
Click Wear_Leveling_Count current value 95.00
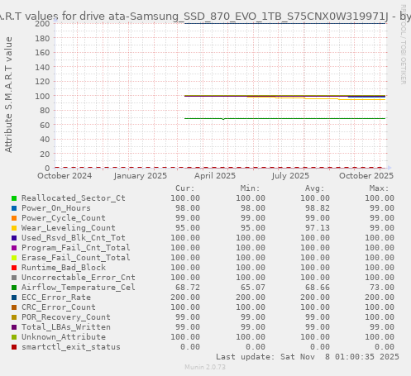pyautogui.click(x=188, y=228)
